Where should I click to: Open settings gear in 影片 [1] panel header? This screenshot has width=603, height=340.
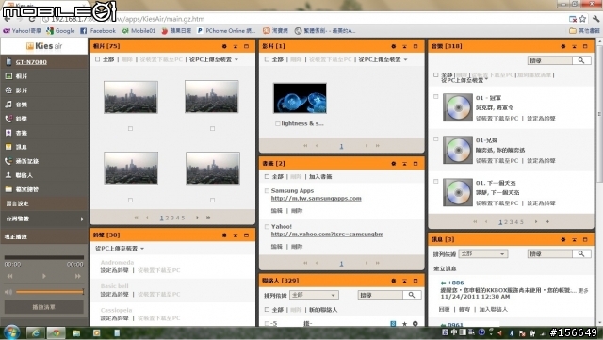pos(394,46)
